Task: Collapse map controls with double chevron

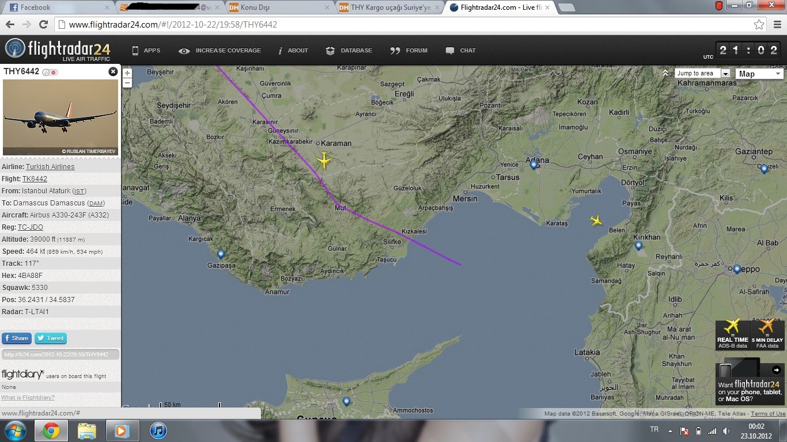Action: (x=665, y=73)
